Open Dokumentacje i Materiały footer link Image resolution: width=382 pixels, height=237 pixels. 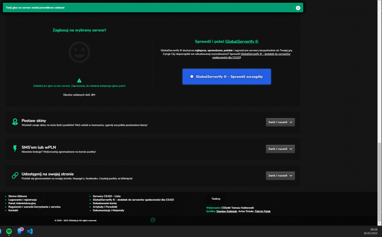point(108,210)
